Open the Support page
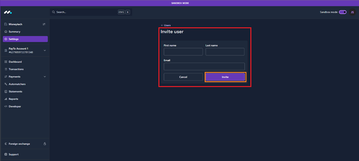The image size is (359, 161). pyautogui.click(x=25, y=155)
